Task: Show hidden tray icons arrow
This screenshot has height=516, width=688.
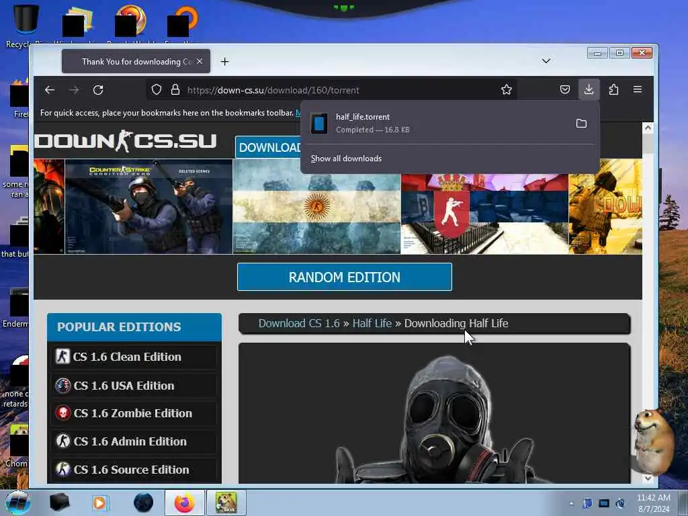Action: 571,504
